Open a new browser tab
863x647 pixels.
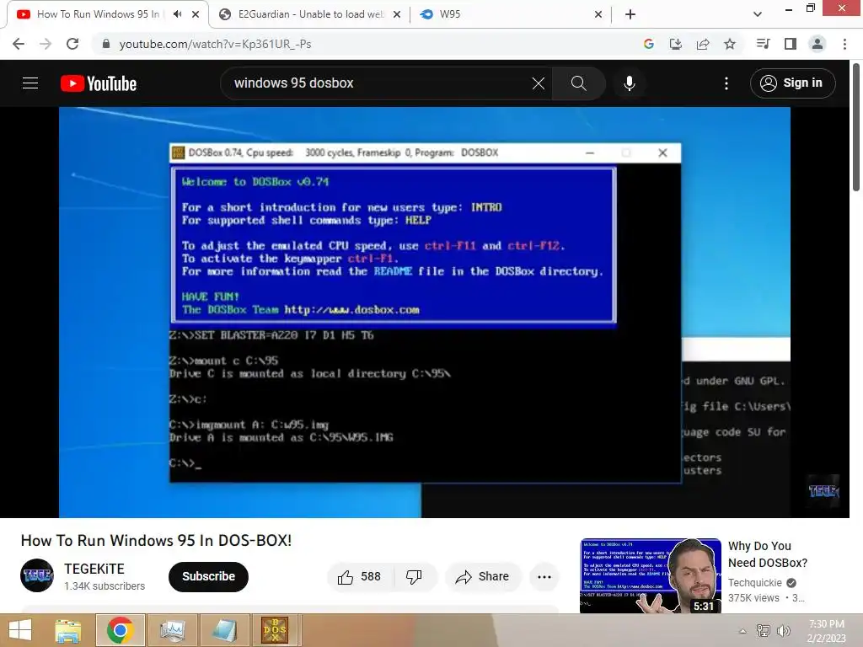(630, 14)
